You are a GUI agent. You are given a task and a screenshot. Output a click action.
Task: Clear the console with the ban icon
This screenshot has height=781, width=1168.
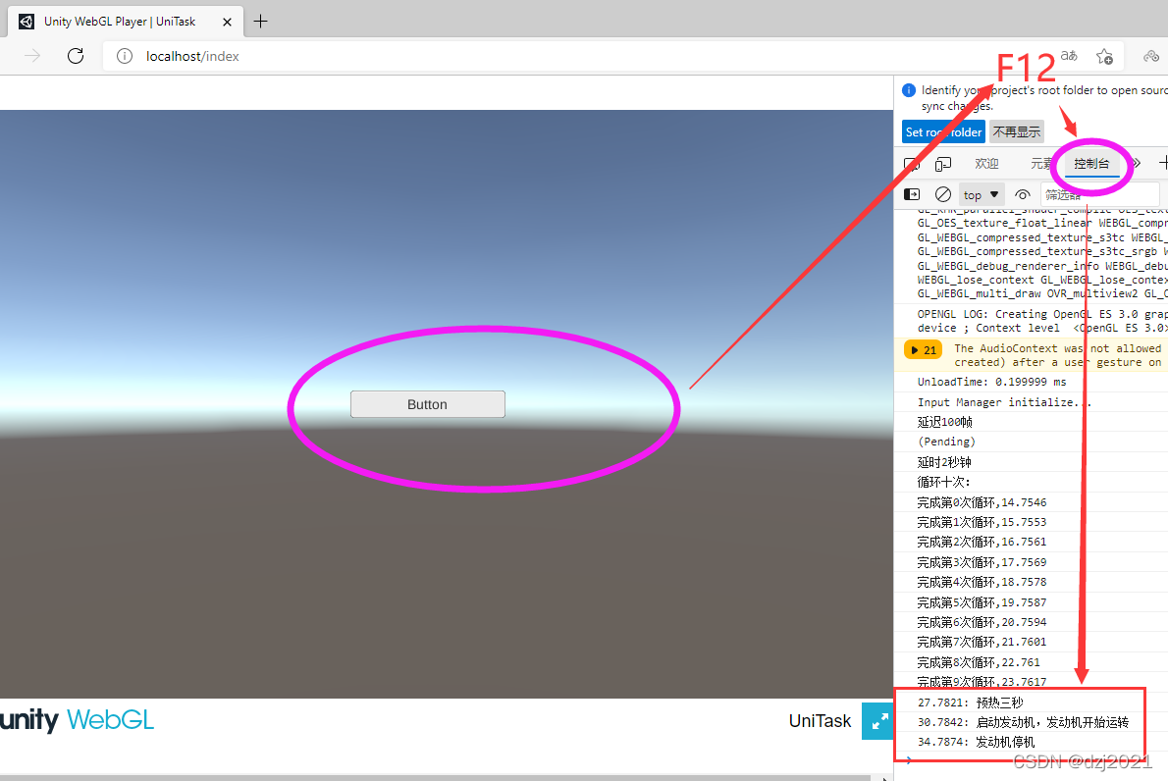[x=943, y=194]
